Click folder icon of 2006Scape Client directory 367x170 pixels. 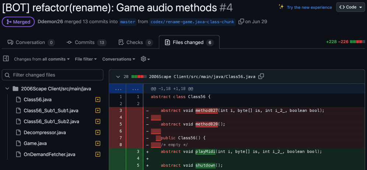pos(15,89)
